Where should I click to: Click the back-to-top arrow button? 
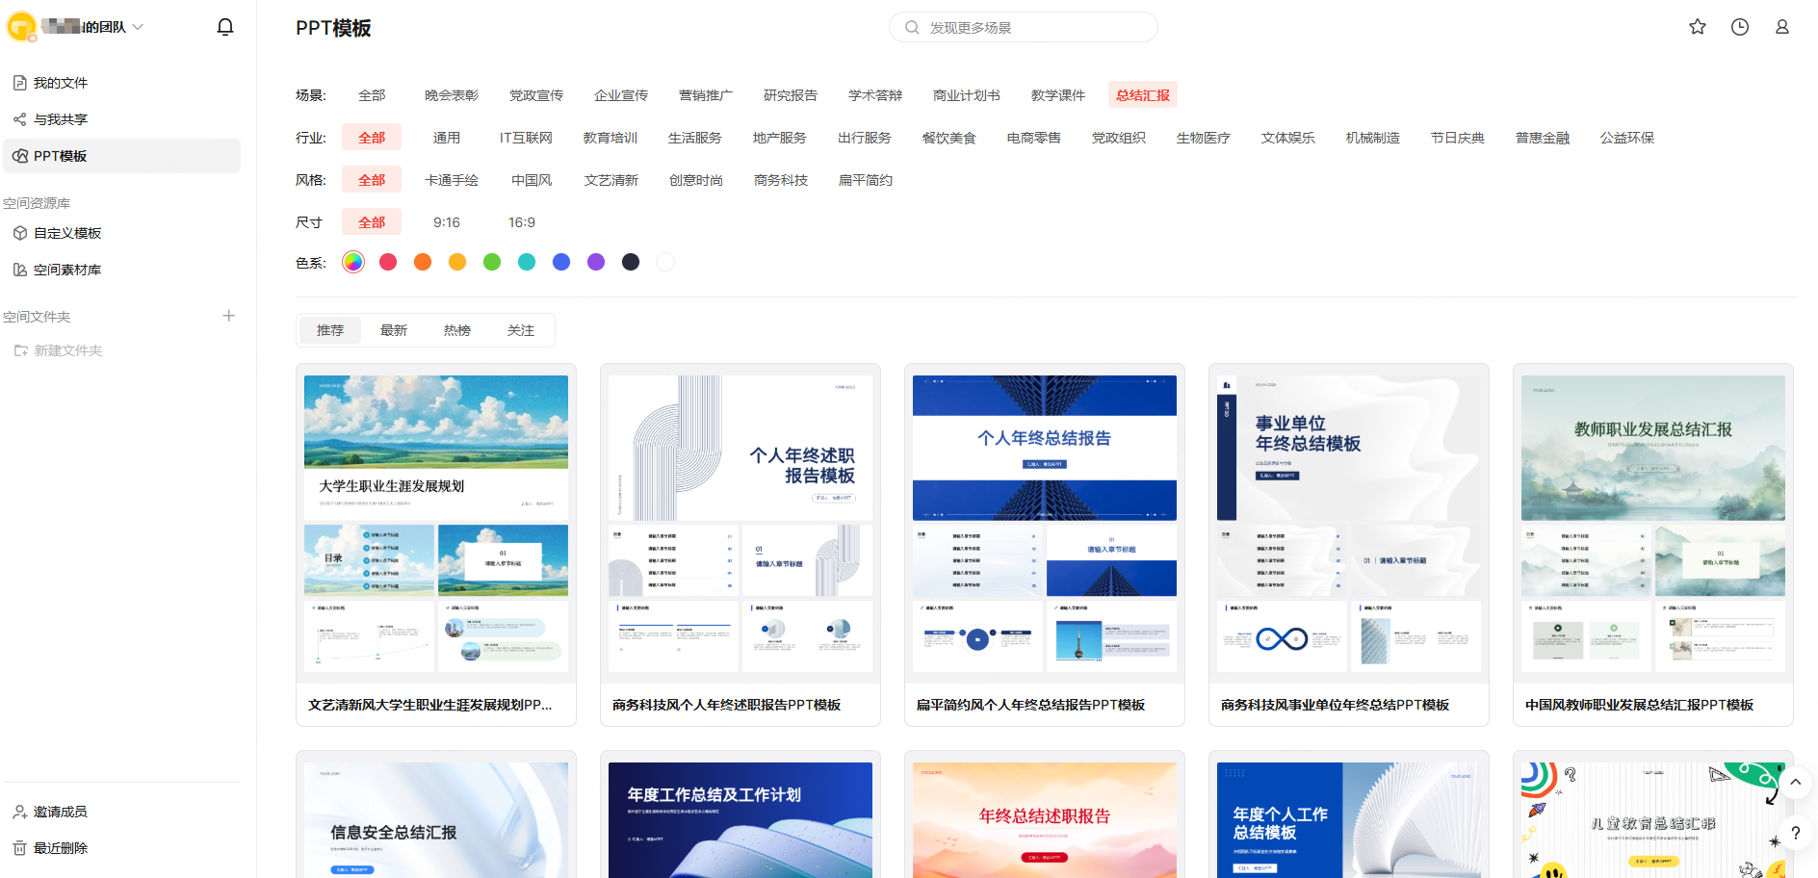click(x=1795, y=782)
